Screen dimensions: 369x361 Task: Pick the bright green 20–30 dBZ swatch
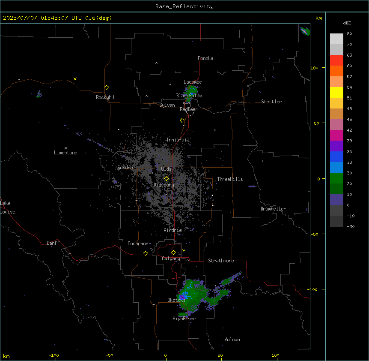click(x=336, y=178)
